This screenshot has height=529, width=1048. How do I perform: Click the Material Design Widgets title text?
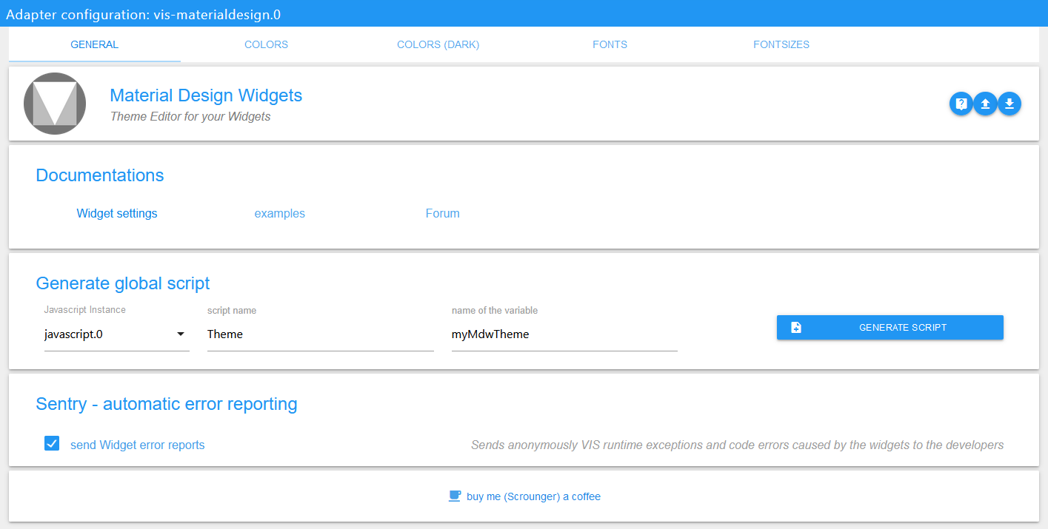(206, 95)
